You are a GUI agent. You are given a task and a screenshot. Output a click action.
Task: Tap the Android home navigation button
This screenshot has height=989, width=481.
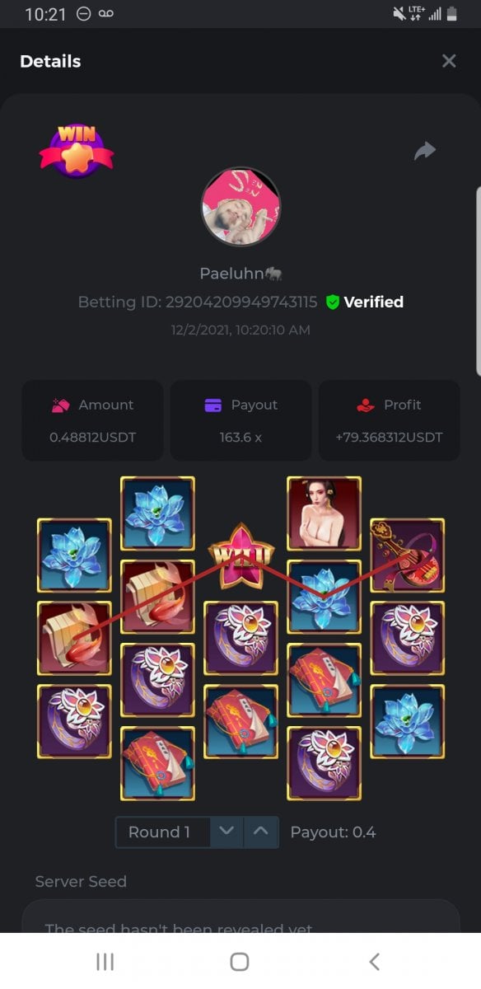pos(240,961)
